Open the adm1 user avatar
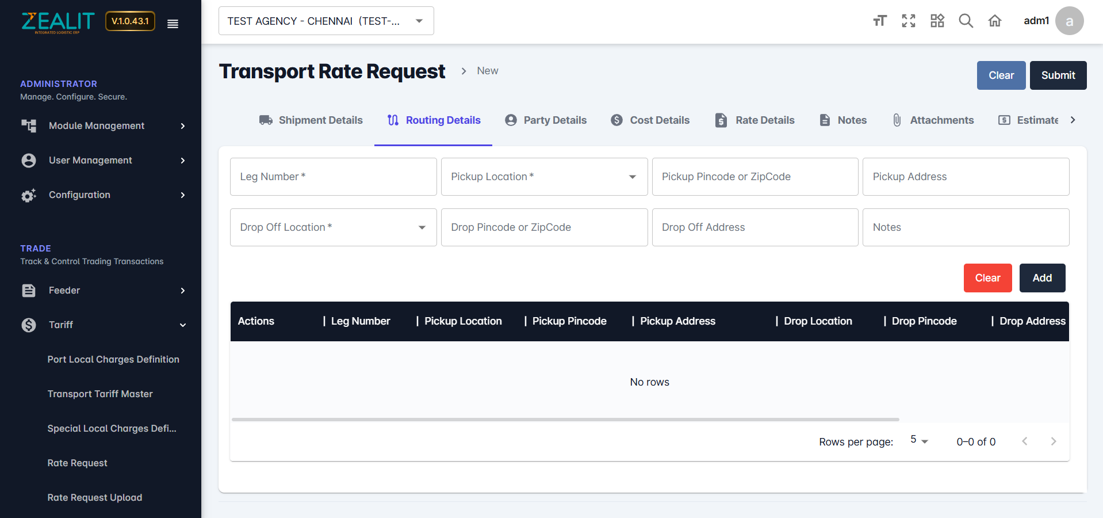1103x518 pixels. (x=1068, y=21)
